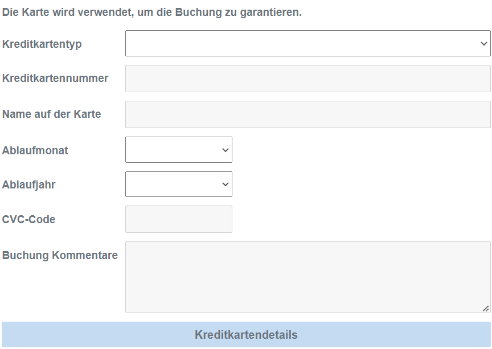
Task: Grab the Buchung Kommentare resize handle
Action: [x=486, y=308]
